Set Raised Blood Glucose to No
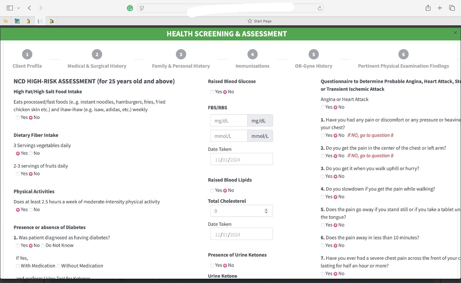This screenshot has width=461, height=283. [x=225, y=92]
